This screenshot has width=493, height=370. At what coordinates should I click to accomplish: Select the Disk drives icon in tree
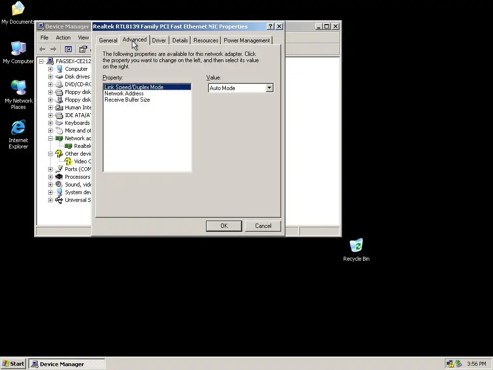click(59, 77)
